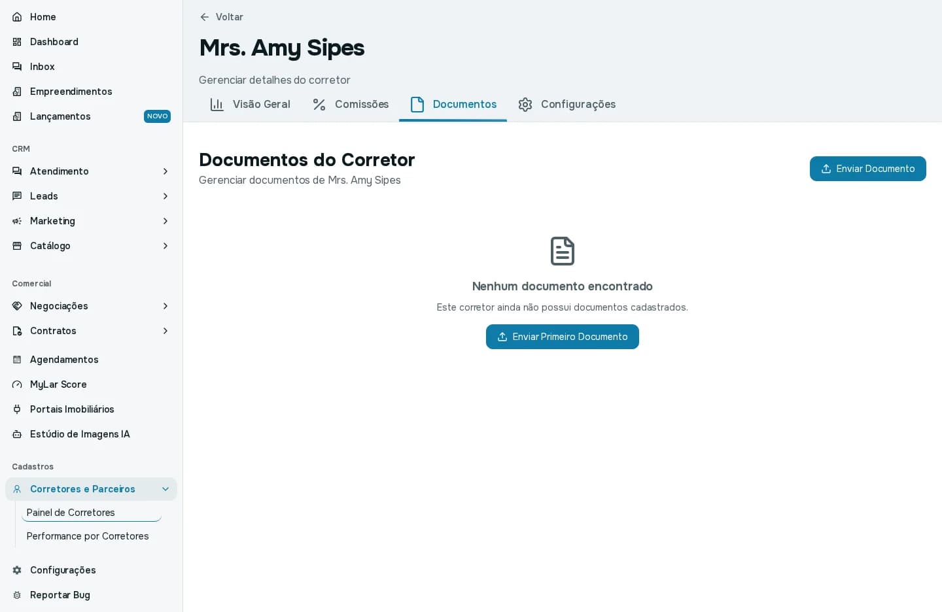This screenshot has width=942, height=612.
Task: Click the Negociações handshake icon
Action: tap(17, 306)
